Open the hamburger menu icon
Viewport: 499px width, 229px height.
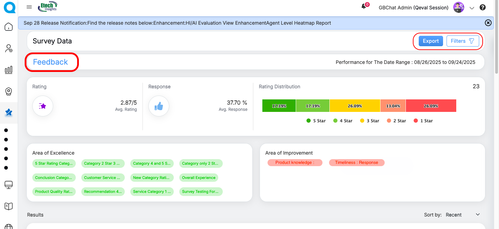[x=29, y=7]
